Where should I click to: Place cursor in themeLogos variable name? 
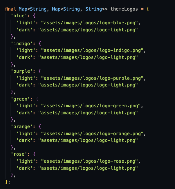pos(124,9)
